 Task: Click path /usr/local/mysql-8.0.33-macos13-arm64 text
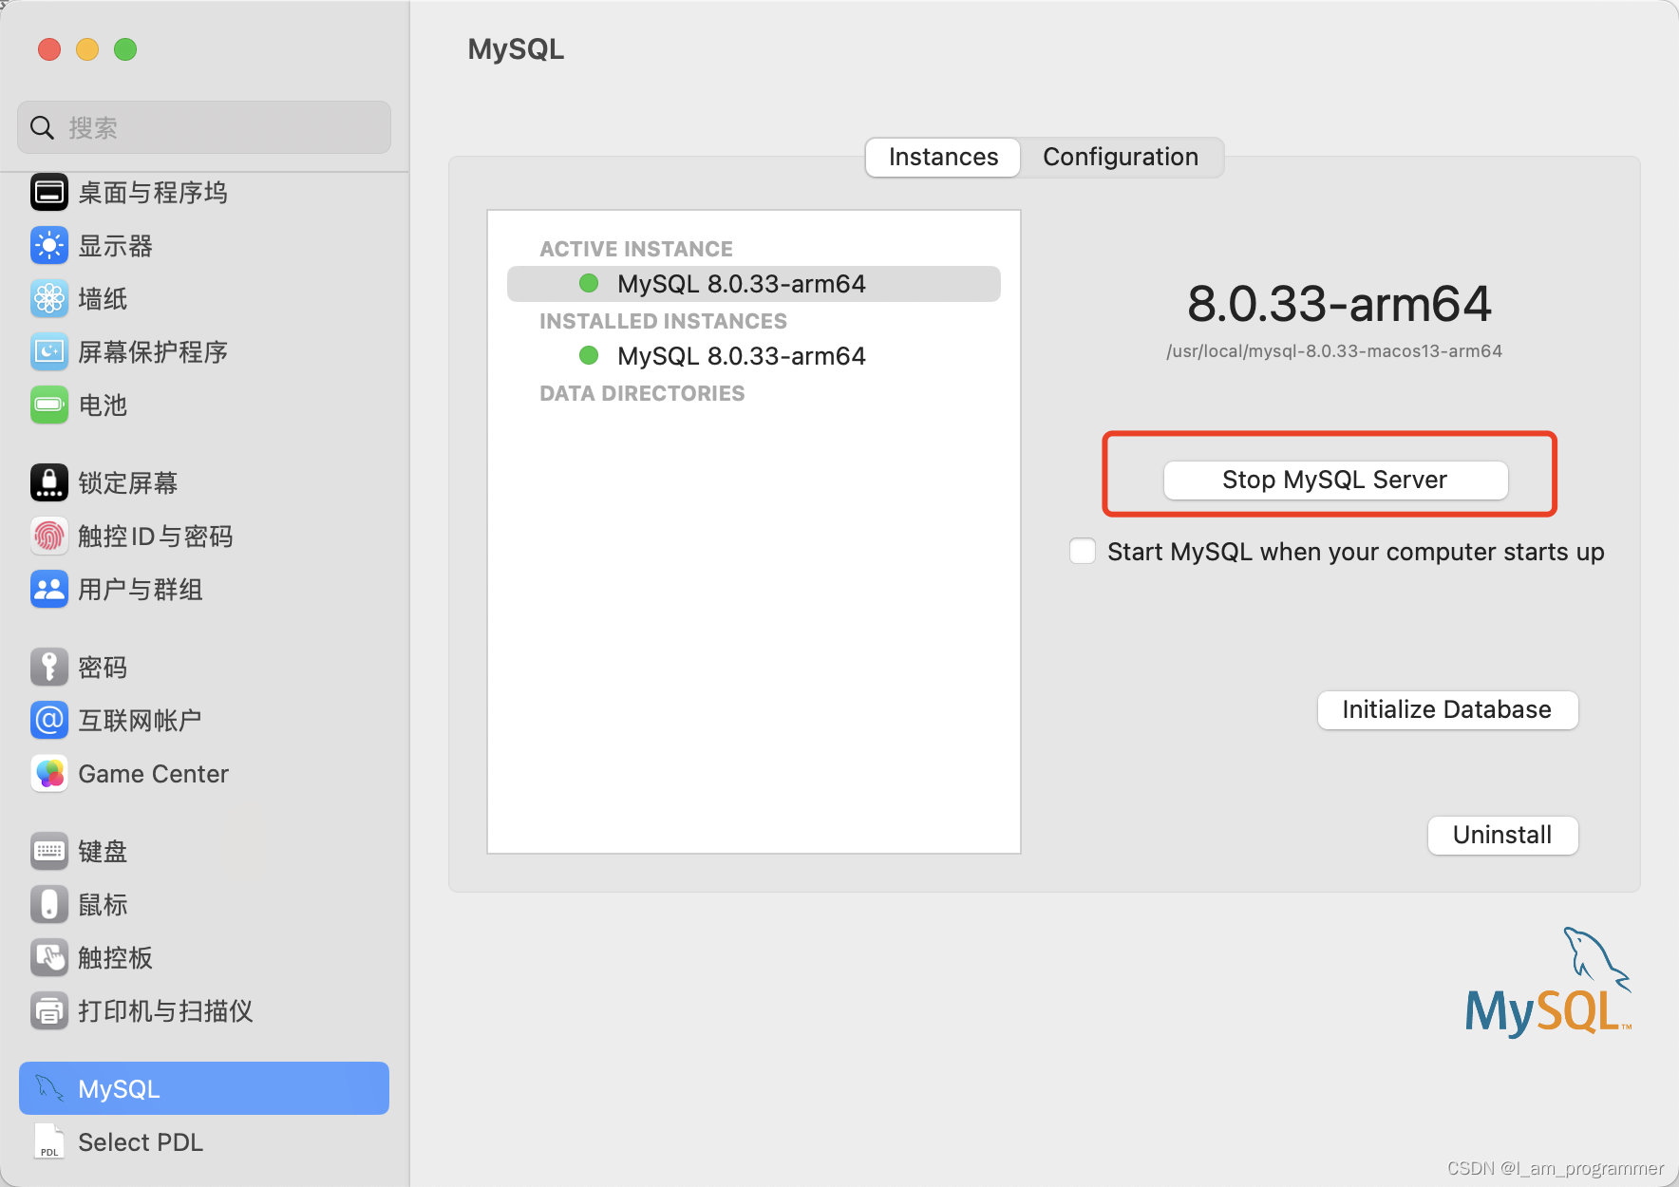[x=1334, y=351]
